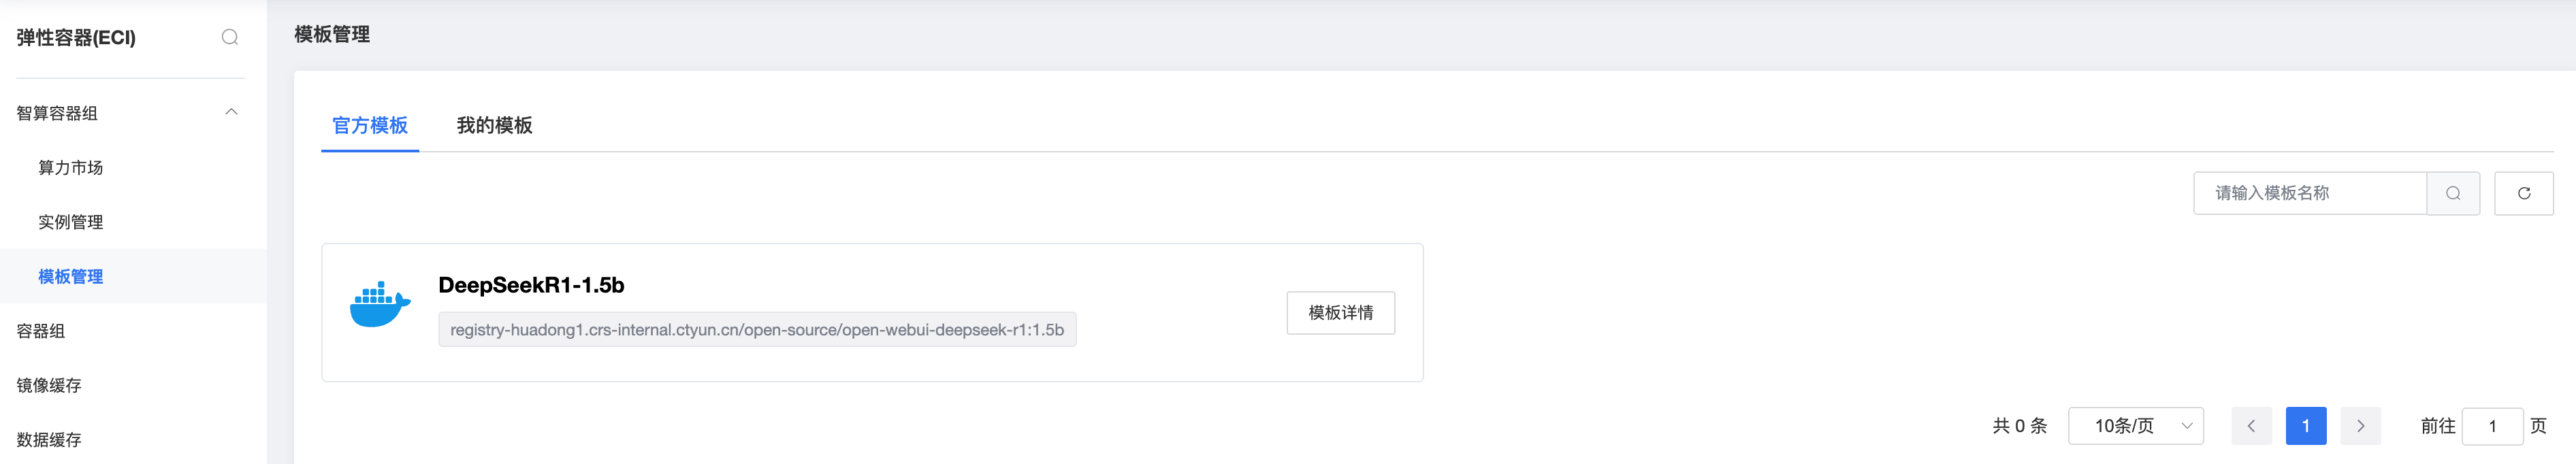The width and height of the screenshot is (2576, 464).
Task: Open the 10条/页 page size dropdown
Action: point(2135,426)
